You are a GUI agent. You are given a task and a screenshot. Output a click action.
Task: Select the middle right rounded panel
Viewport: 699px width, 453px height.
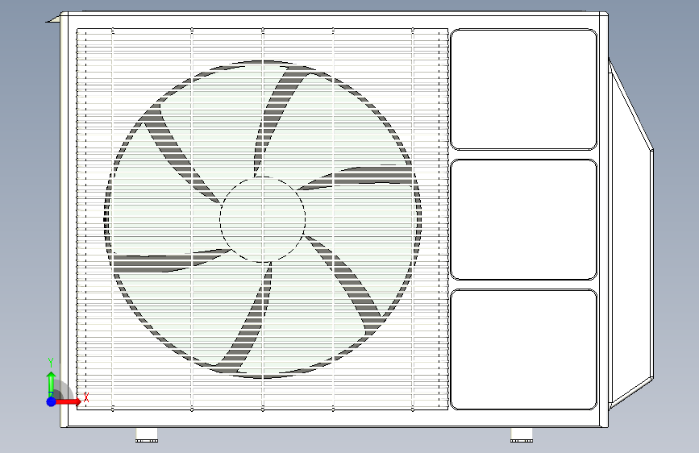click(x=523, y=220)
